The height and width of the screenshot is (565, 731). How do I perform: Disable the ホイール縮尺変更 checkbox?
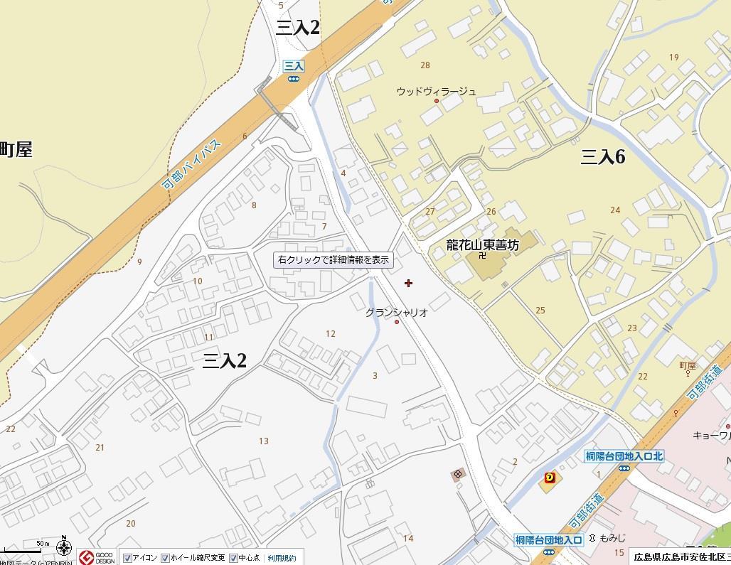tap(165, 558)
